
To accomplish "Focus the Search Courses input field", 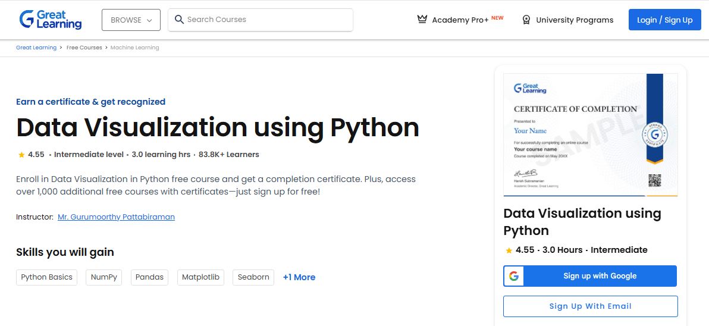I will [x=261, y=20].
